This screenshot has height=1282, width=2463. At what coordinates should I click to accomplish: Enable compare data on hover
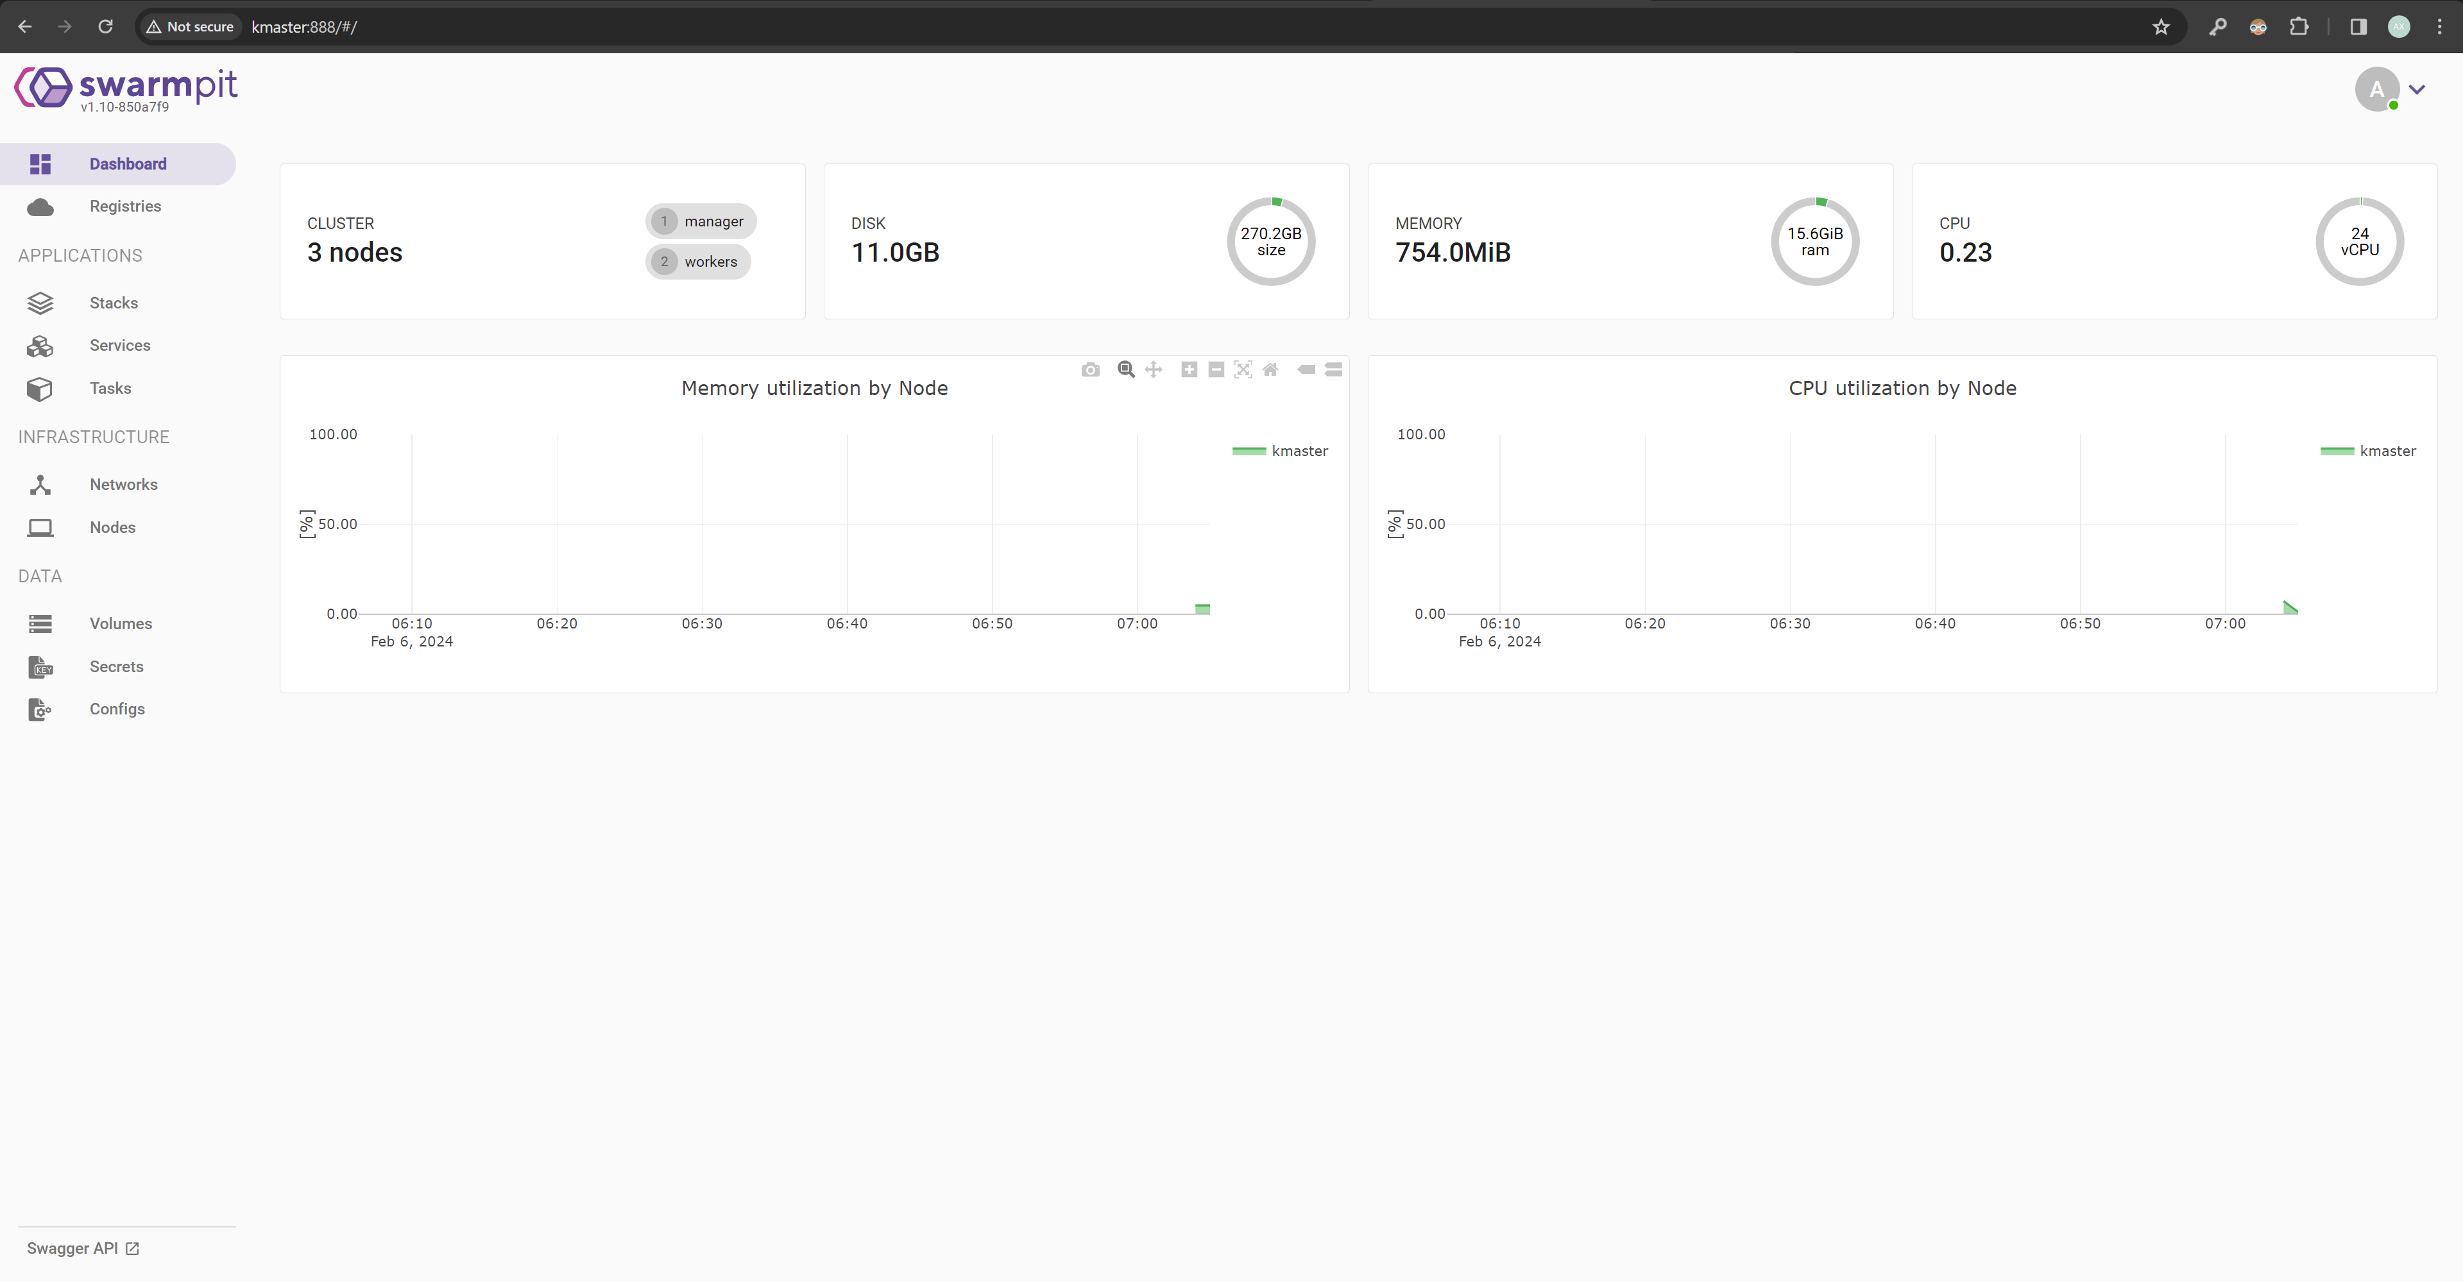1333,370
